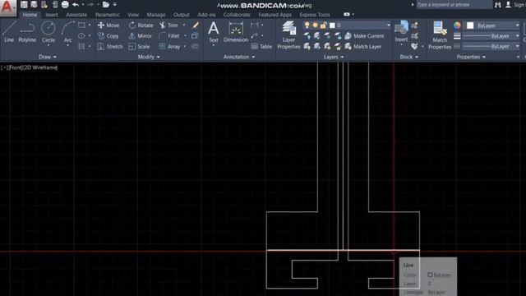Select the Polyline tool
The height and width of the screenshot is (296, 526).
click(x=27, y=32)
